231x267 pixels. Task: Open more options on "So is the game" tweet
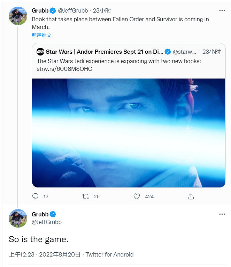tap(222, 214)
